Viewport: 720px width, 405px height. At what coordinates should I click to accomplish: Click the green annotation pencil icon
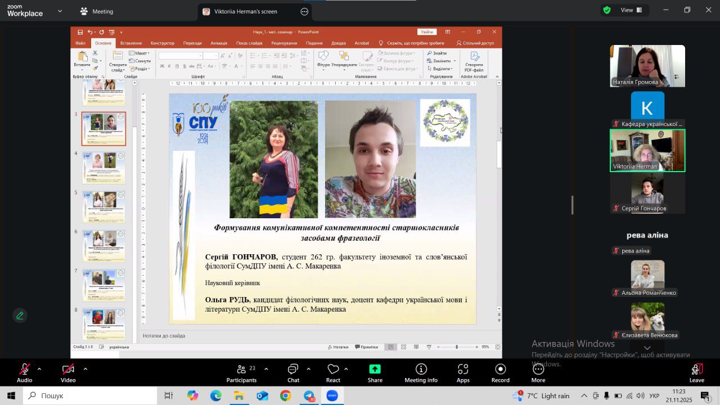pos(20,316)
